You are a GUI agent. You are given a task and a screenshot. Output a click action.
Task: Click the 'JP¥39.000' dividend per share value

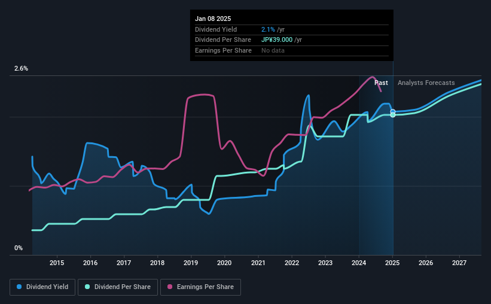coord(277,40)
